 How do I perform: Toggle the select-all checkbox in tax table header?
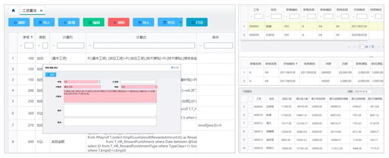(x=250, y=98)
